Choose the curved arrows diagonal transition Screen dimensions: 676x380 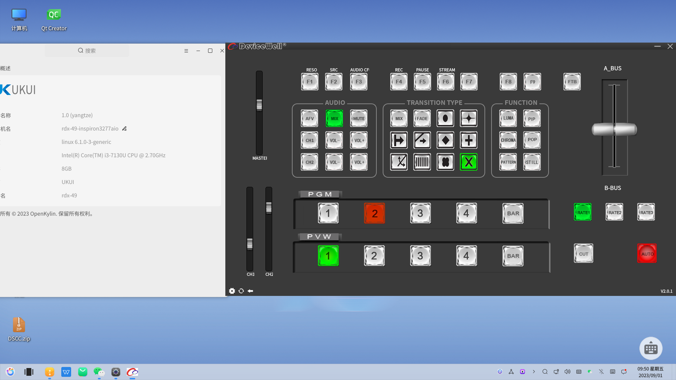[399, 162]
